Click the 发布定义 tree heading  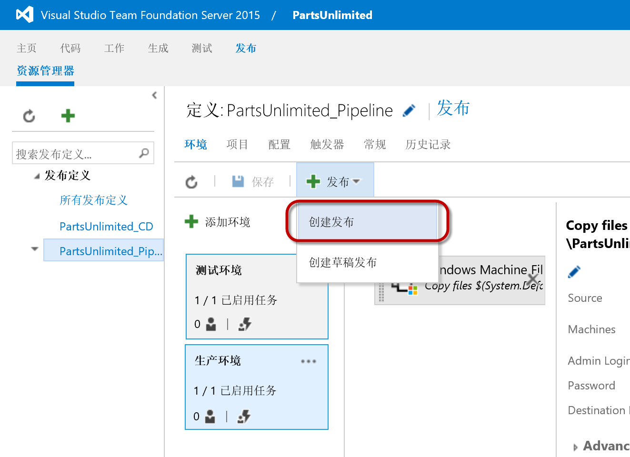coord(68,175)
